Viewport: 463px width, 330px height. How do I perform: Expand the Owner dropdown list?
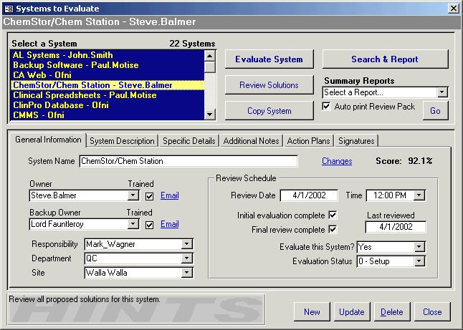point(133,195)
